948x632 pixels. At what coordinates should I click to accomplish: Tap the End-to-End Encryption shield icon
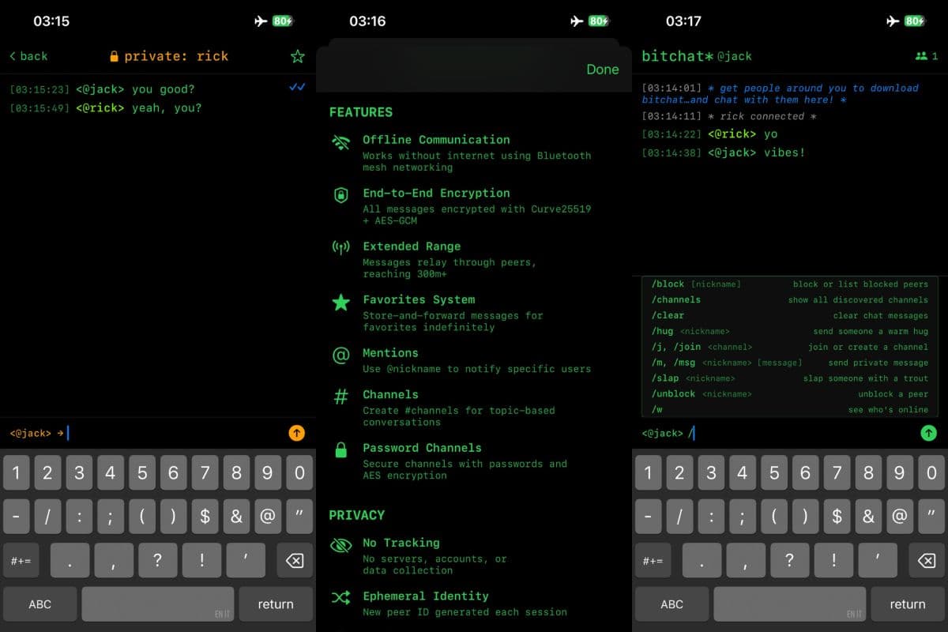(341, 196)
